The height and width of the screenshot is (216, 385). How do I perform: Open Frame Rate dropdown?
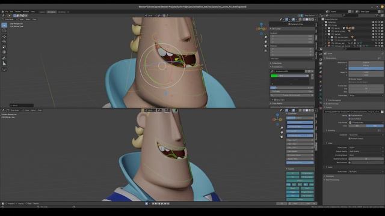366,95
